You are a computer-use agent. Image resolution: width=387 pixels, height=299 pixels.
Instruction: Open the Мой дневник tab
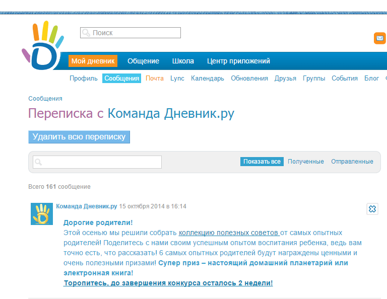[93, 61]
